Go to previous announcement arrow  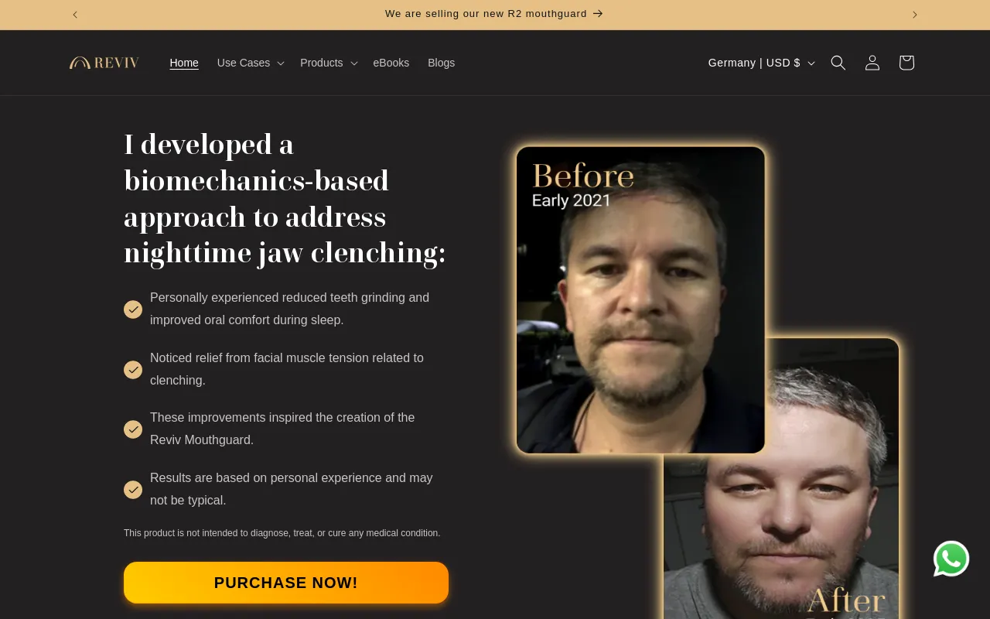click(x=75, y=15)
